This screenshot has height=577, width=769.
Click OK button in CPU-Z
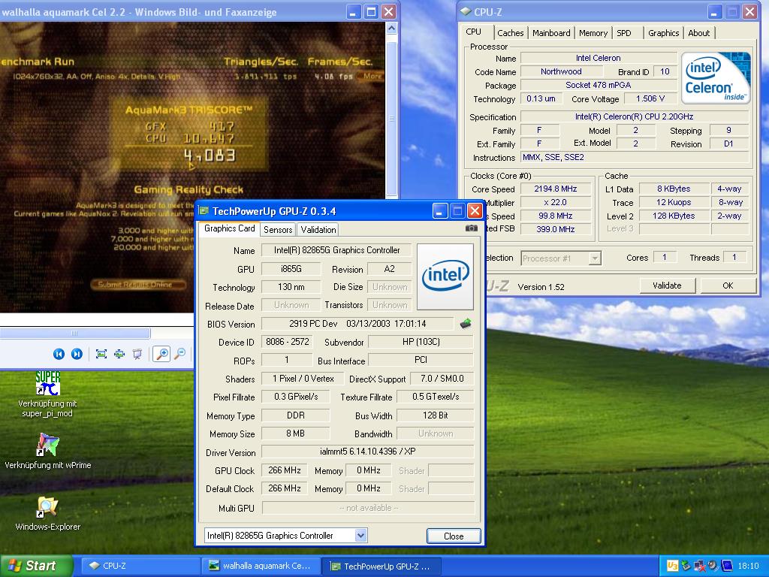[x=728, y=285]
